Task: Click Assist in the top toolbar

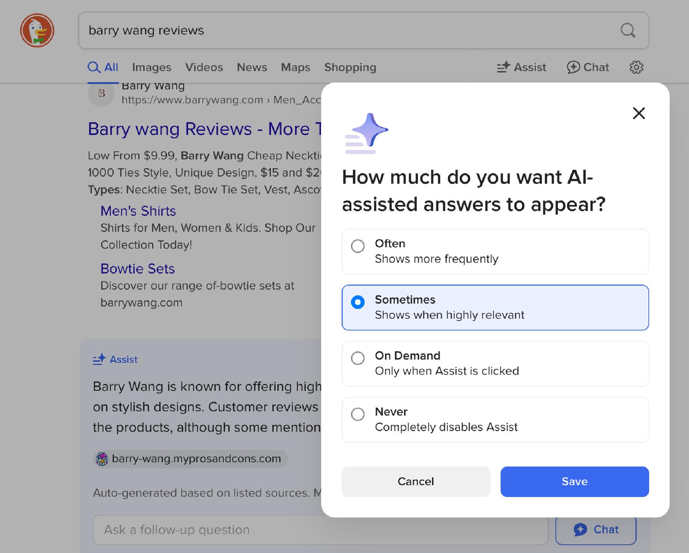Action: 521,67
